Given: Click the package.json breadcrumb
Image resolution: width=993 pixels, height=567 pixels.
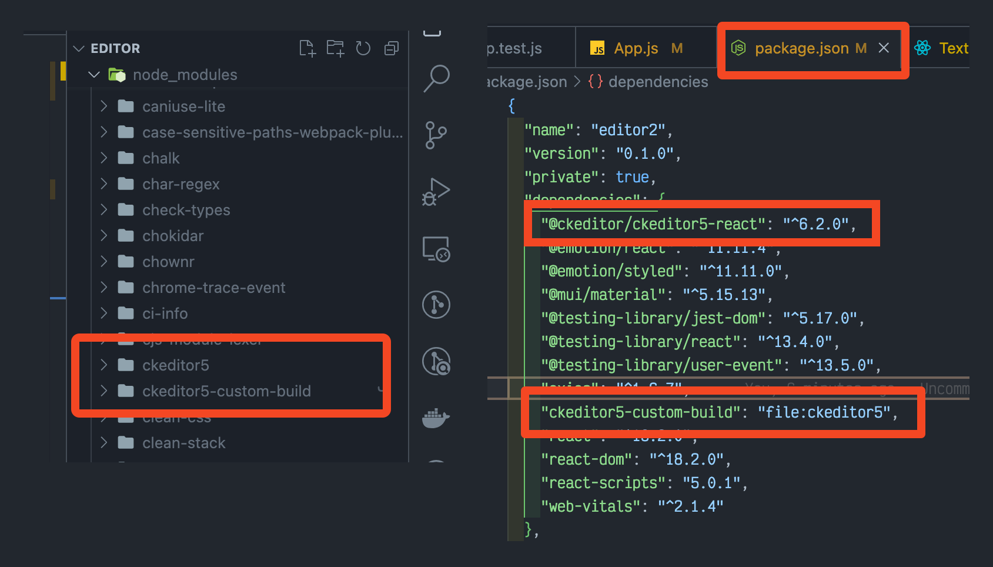Looking at the screenshot, I should (527, 82).
